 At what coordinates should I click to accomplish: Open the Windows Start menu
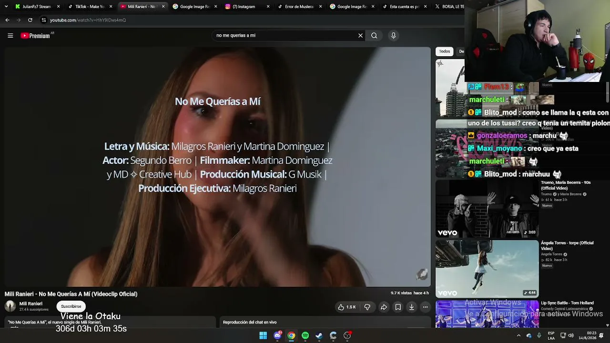coord(263,335)
